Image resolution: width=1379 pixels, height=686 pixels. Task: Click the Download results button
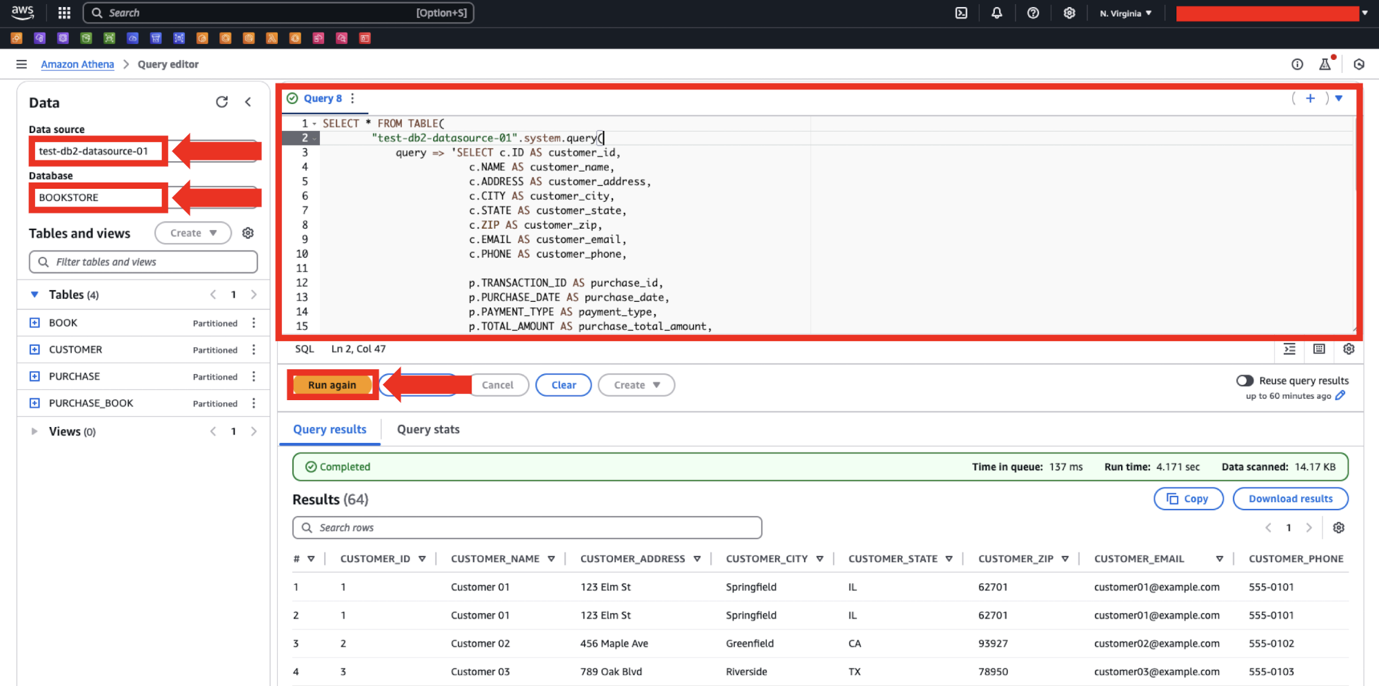[1290, 498]
